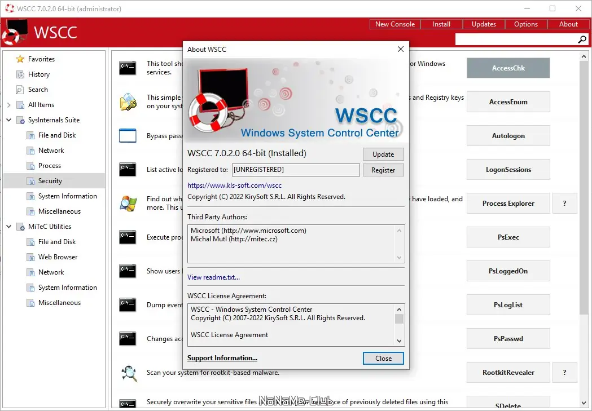Click the Close button in About dialog

coord(383,359)
